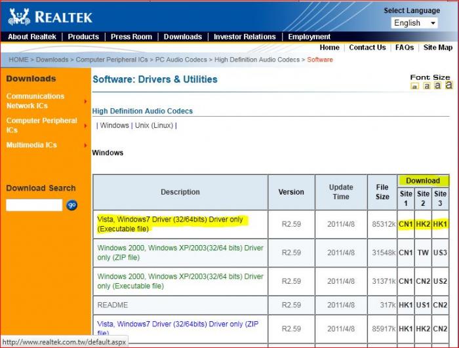Viewport: 459px width, 348px height.
Task: Click the File Size column header
Action: click(382, 192)
